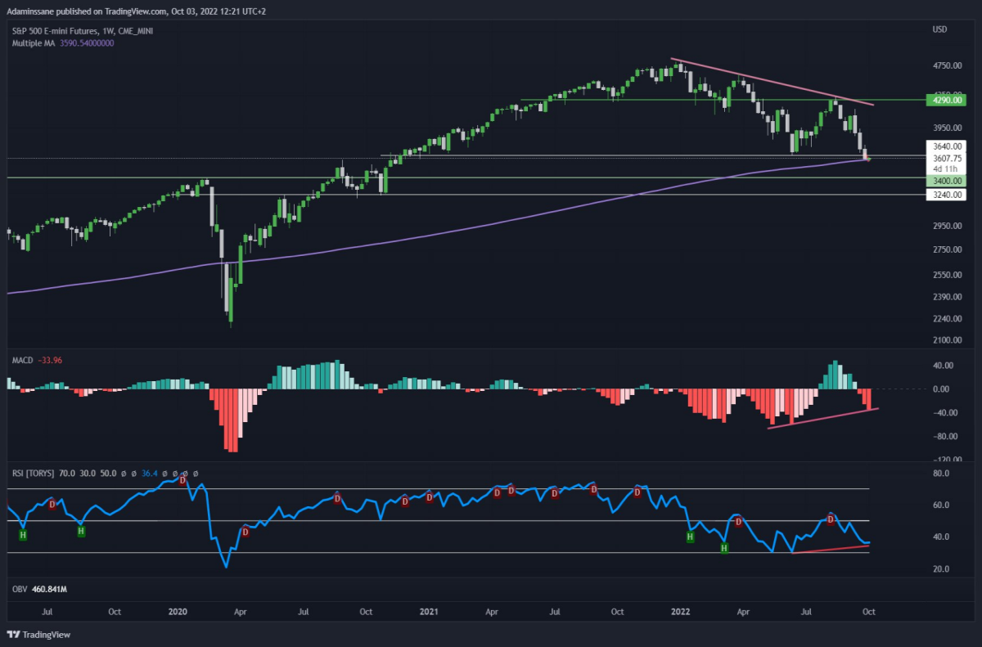Image resolution: width=982 pixels, height=647 pixels.
Task: Click the deepest red MACD bar in 2020
Action: pyautogui.click(x=232, y=420)
